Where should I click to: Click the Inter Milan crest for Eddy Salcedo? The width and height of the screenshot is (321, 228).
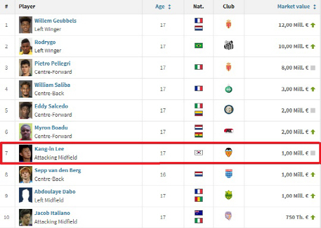tap(228, 110)
